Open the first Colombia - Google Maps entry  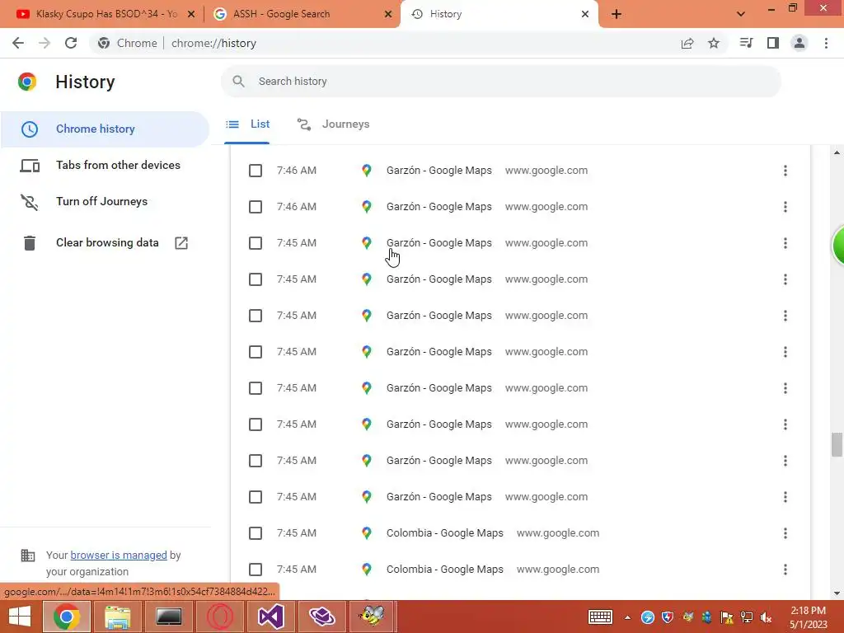(x=444, y=533)
